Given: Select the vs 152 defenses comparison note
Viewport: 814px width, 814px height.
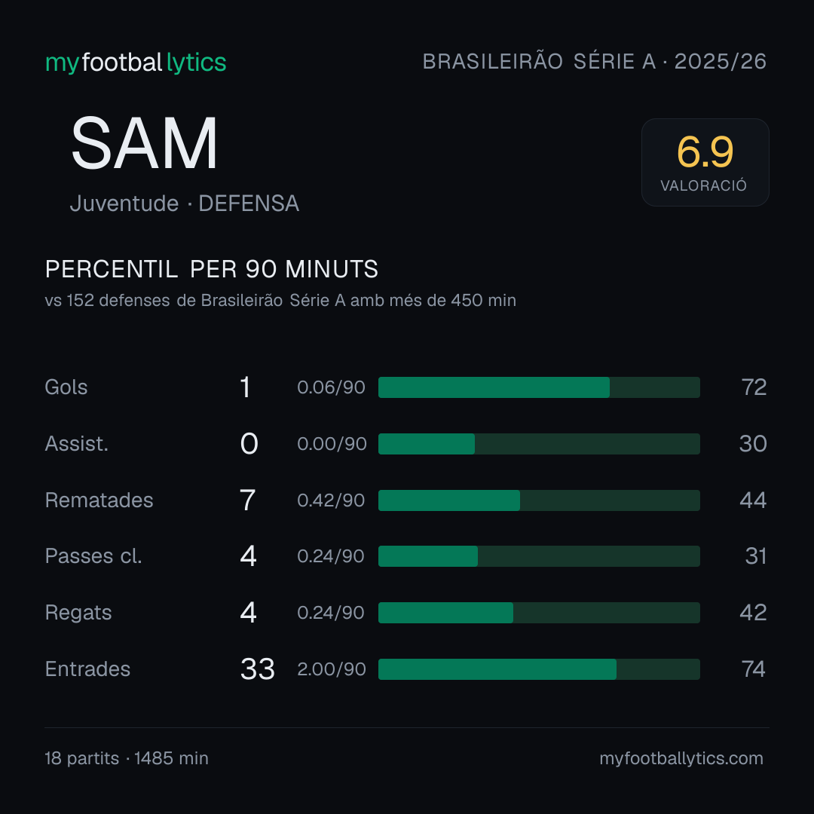Looking at the screenshot, I should 280,301.
